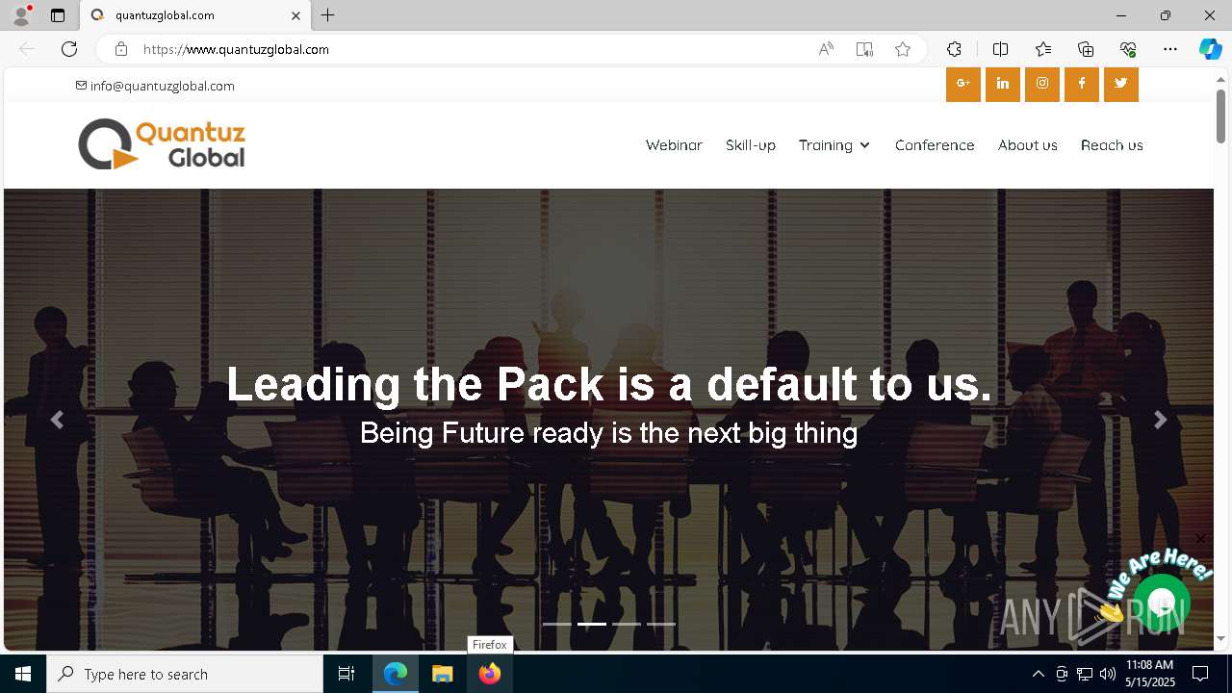Click the page vertical scrollbar thumb
Screen dimensions: 1232x693
click(1220, 116)
